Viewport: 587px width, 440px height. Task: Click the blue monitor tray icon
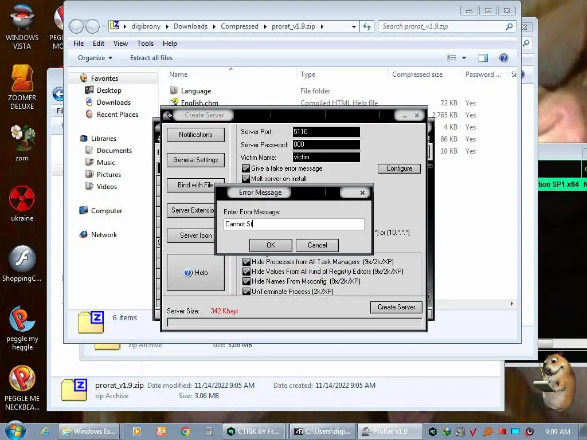click(x=515, y=432)
